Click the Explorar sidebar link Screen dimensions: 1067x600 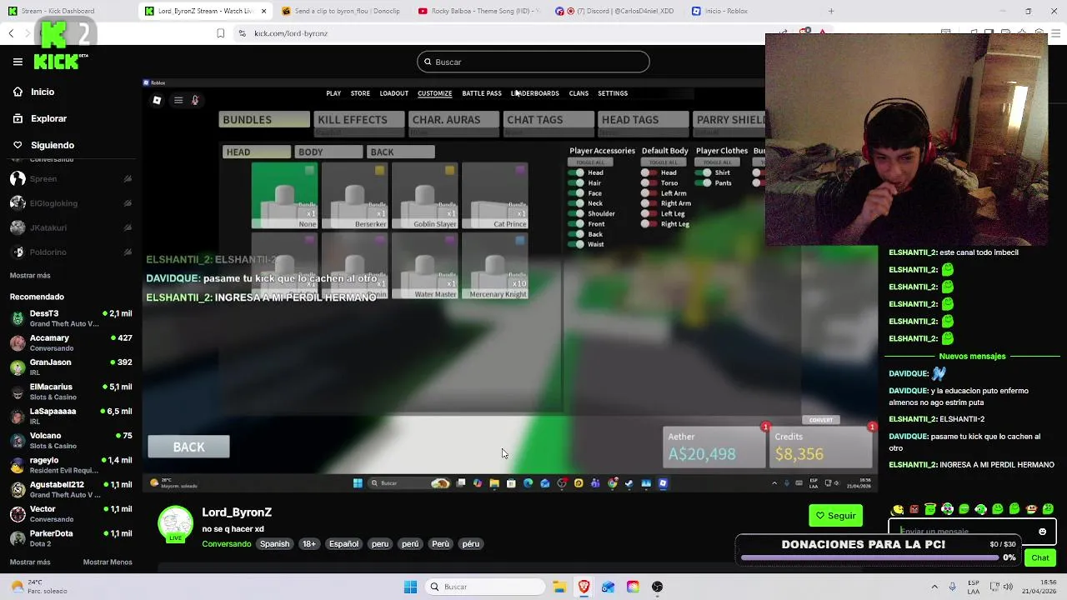[48, 118]
